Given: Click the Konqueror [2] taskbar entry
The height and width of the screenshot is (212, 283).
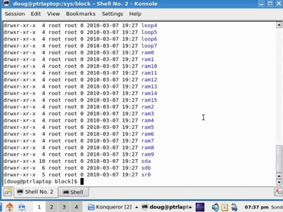Looking at the screenshot, I should coord(110,207).
